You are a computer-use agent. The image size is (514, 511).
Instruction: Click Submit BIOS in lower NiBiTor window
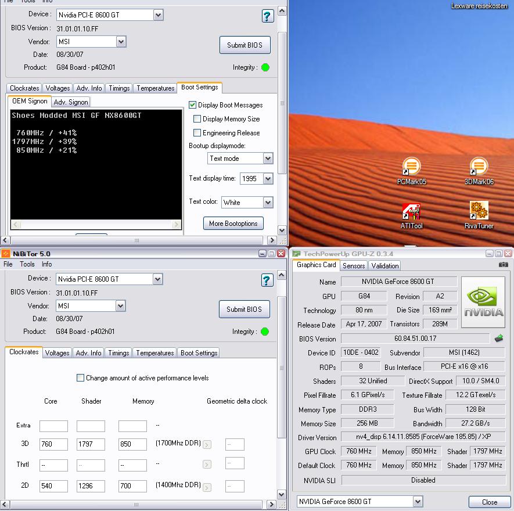pos(244,309)
